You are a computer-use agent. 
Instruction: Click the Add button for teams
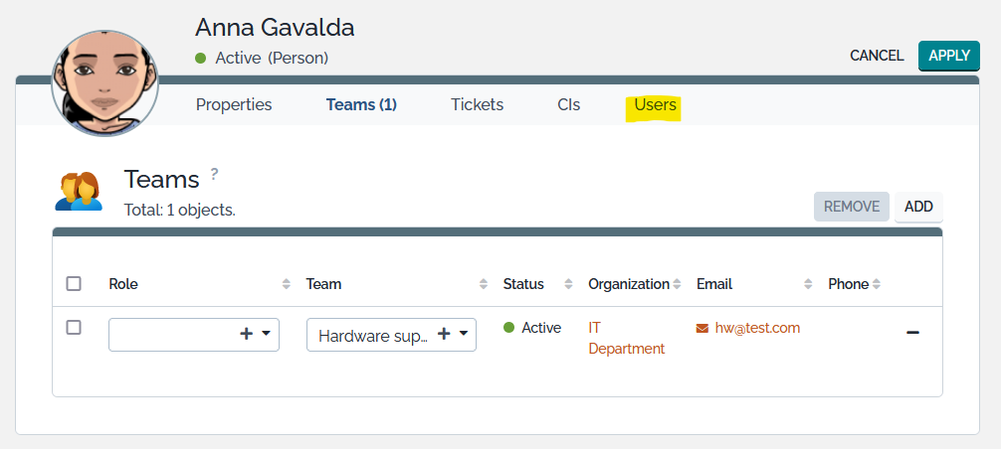(918, 207)
